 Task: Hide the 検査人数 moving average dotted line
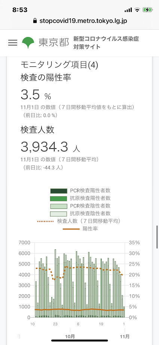tap(79, 221)
